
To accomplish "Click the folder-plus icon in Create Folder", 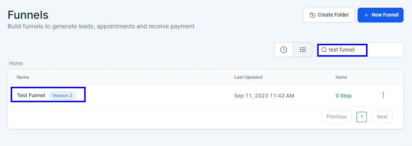I will [x=312, y=15].
